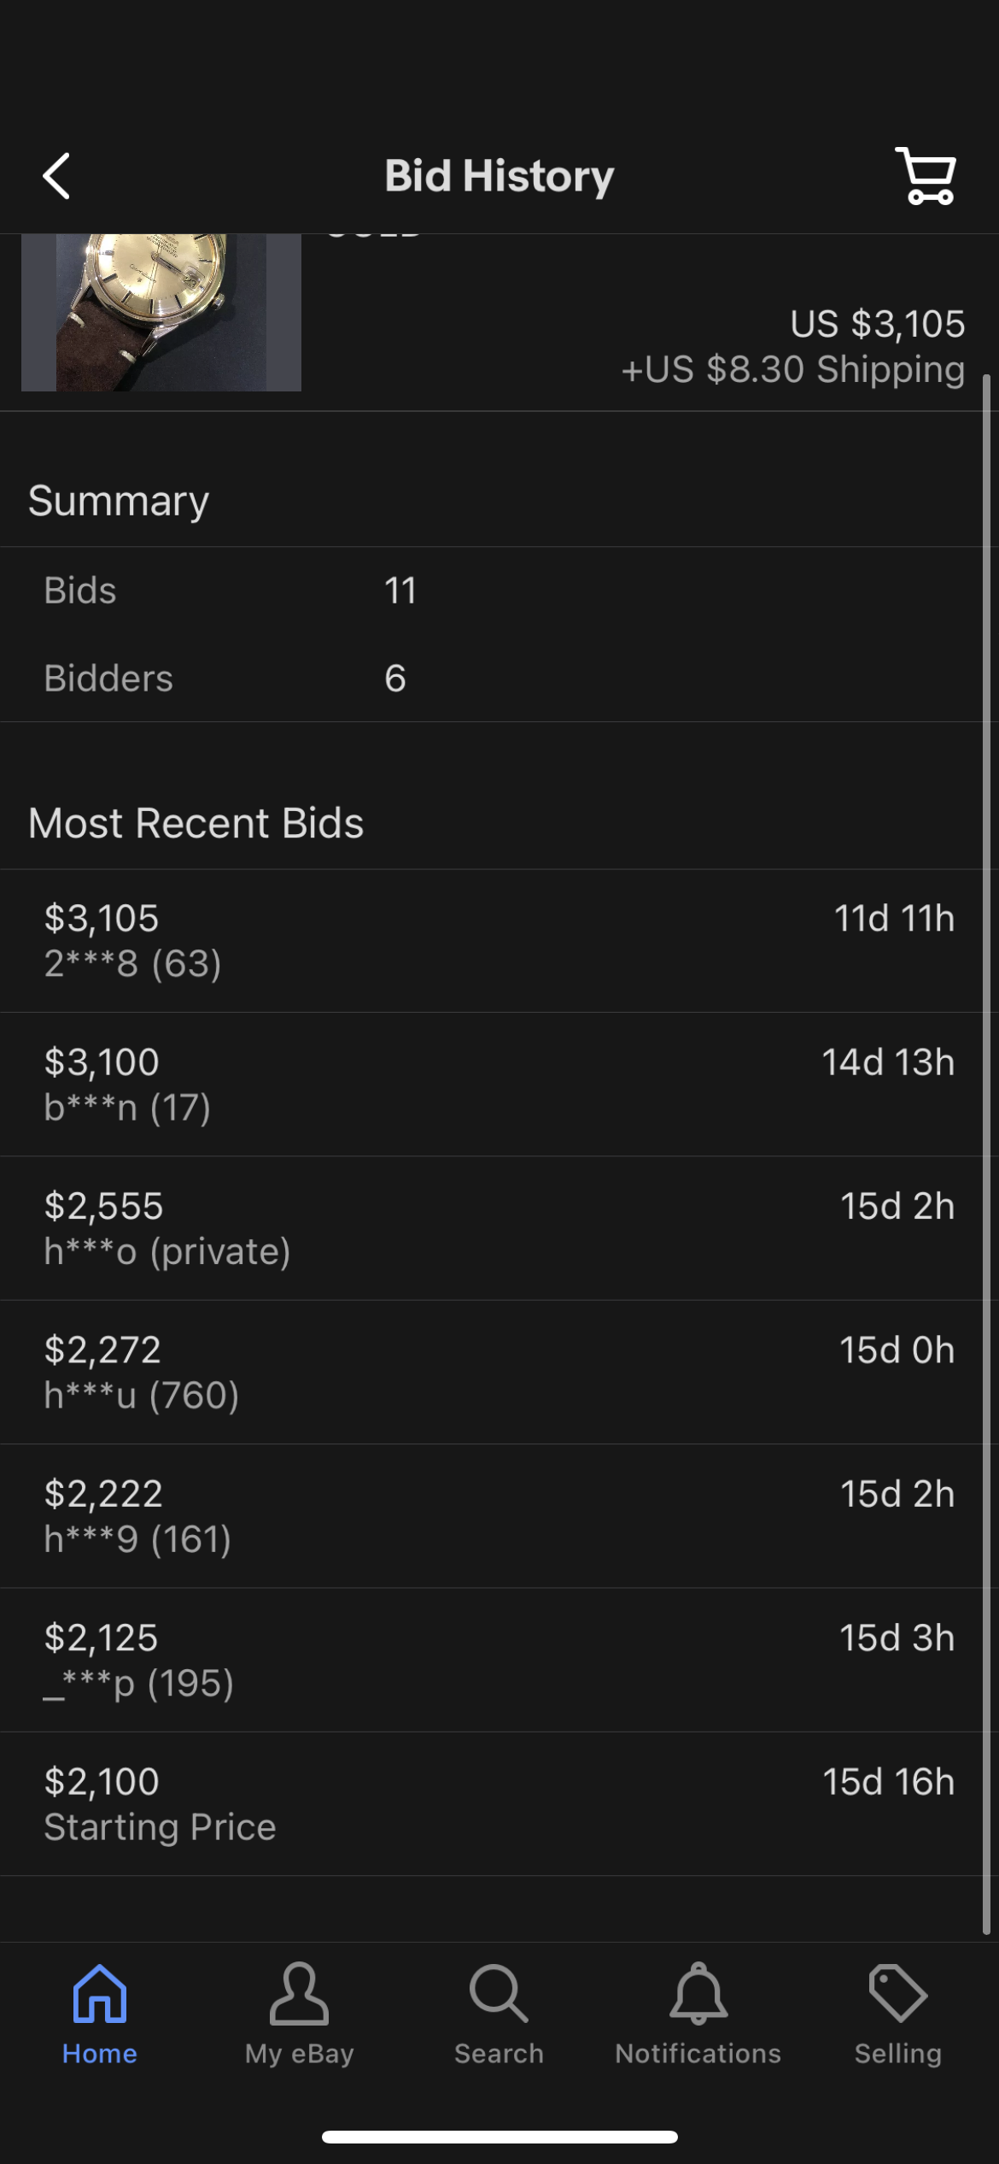Open the watch item thumbnail
999x2164 pixels.
coord(161,313)
